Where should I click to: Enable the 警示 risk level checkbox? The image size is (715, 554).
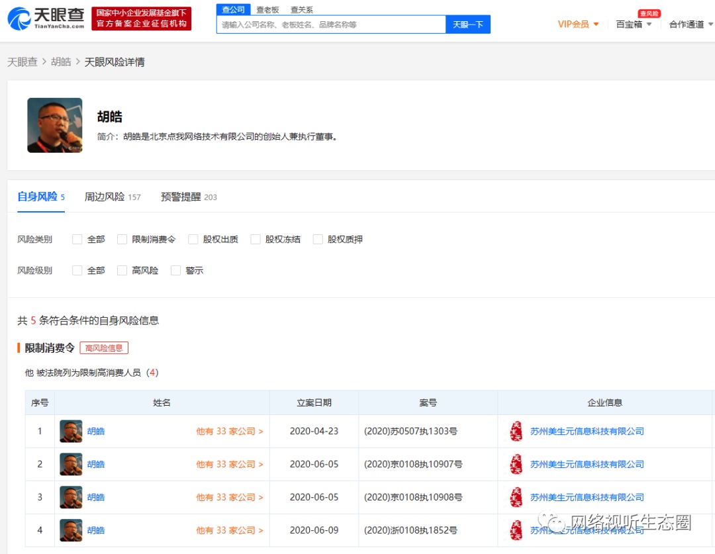(x=175, y=270)
